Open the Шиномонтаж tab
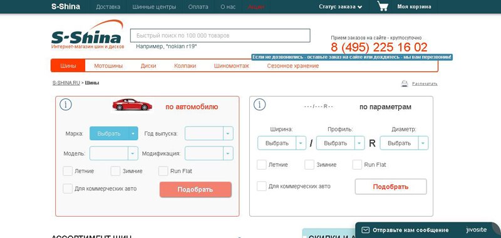Image resolution: width=501 pixels, height=238 pixels. 231,66
